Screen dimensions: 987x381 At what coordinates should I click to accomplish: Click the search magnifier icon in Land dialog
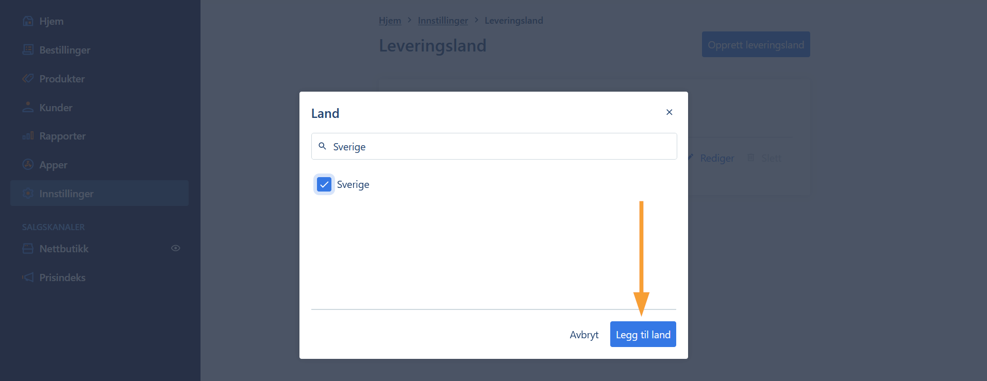pos(322,146)
